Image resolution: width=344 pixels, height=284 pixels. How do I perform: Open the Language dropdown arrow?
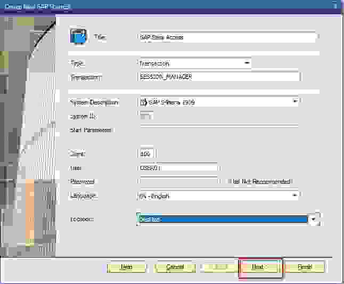[x=294, y=196]
